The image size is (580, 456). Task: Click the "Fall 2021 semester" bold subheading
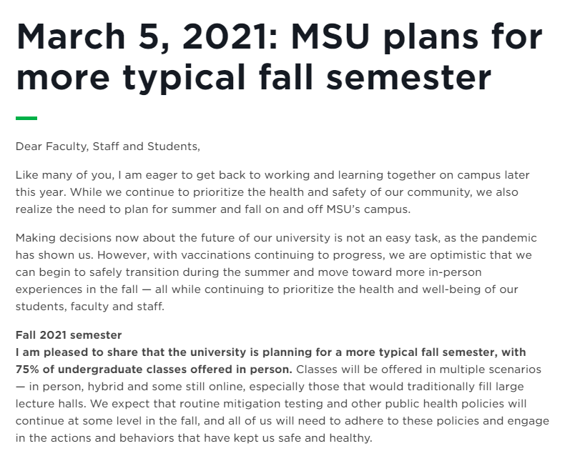pyautogui.click(x=69, y=334)
